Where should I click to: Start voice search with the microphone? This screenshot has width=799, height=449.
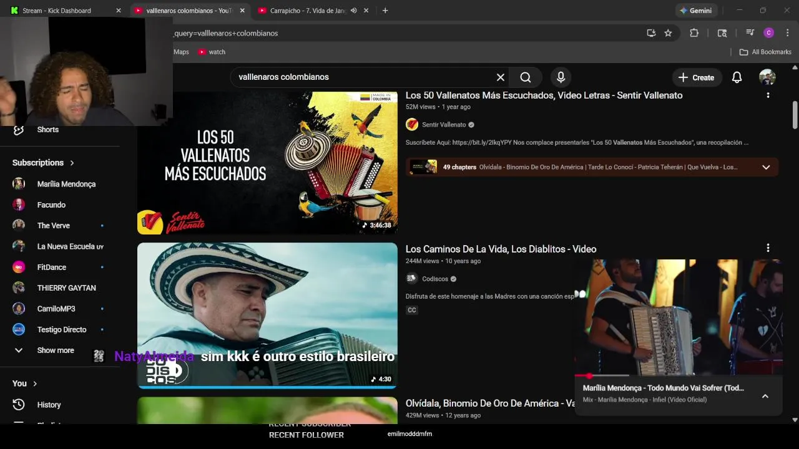tap(561, 77)
